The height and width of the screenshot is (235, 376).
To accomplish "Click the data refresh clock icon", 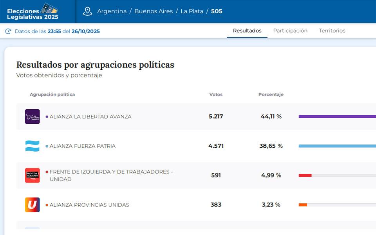I will (x=8, y=31).
